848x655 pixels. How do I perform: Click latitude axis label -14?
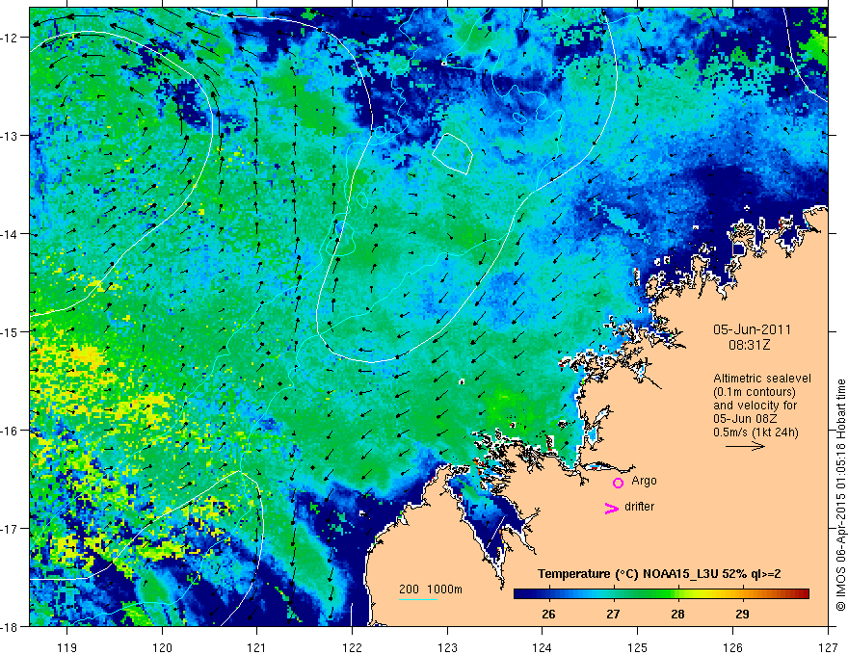[x=10, y=234]
